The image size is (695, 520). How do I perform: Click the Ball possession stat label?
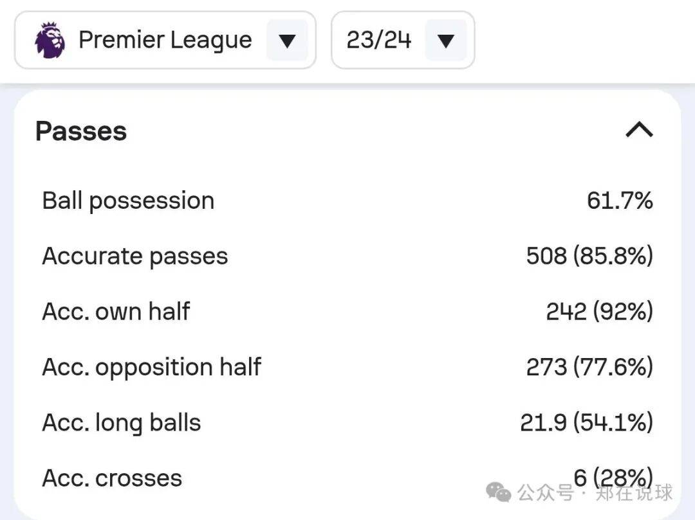(x=128, y=201)
